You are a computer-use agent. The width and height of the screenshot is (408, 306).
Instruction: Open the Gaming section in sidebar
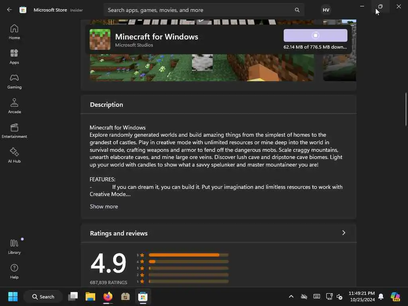pos(14,81)
